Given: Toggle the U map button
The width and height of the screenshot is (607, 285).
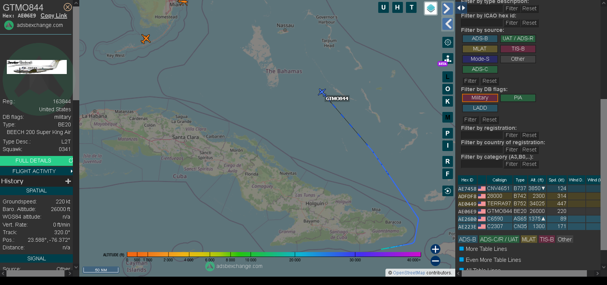Looking at the screenshot, I should tap(384, 7).
